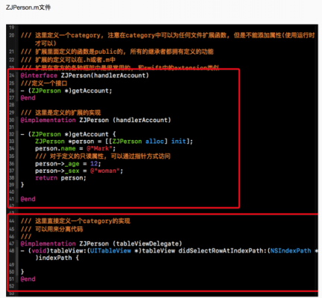
Task: Click the NSIndexPath type name
Action: click(x=291, y=251)
